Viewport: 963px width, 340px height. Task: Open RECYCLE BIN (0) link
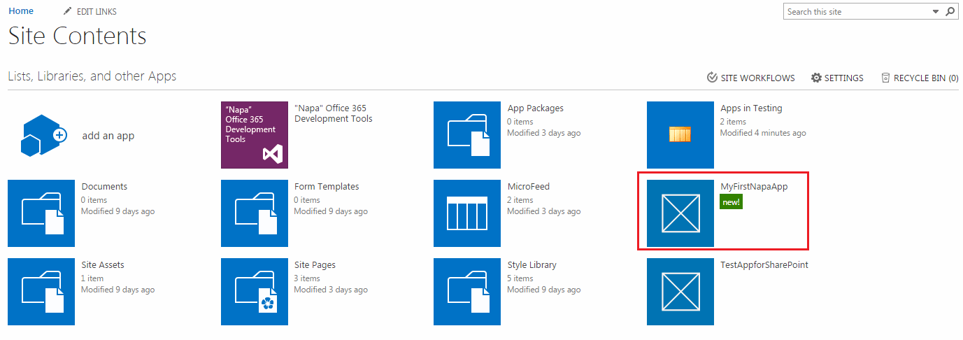[x=926, y=78]
